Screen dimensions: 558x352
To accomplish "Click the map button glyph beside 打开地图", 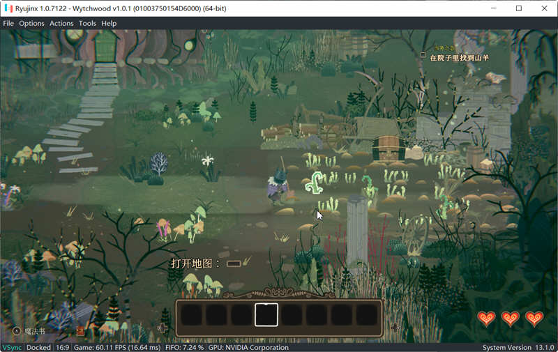I will pyautogui.click(x=234, y=263).
